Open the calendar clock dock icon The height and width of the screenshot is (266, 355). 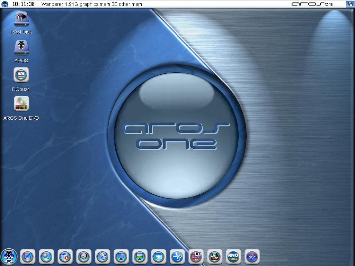65,257
